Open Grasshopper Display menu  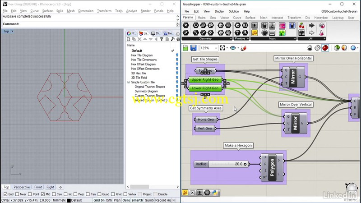click(219, 11)
